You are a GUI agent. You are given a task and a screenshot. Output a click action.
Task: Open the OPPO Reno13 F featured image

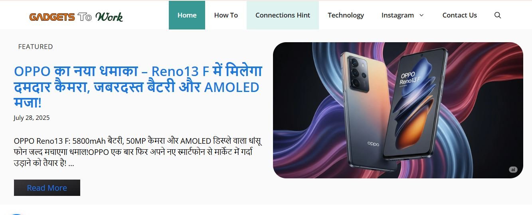click(398, 110)
